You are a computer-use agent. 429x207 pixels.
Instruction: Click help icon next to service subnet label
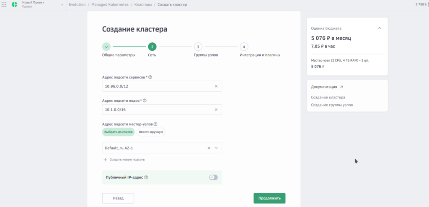coord(150,77)
